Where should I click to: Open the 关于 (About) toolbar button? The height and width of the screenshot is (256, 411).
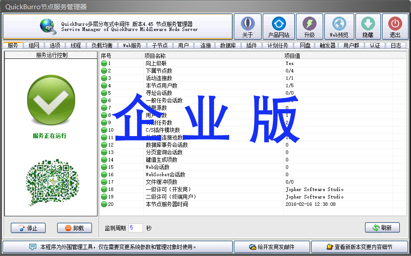tap(247, 27)
